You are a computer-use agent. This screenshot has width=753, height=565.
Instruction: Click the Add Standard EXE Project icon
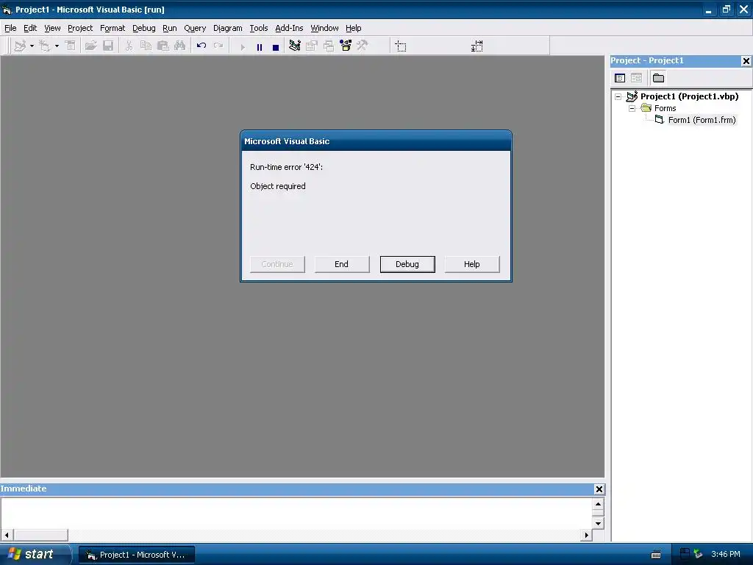coord(20,46)
